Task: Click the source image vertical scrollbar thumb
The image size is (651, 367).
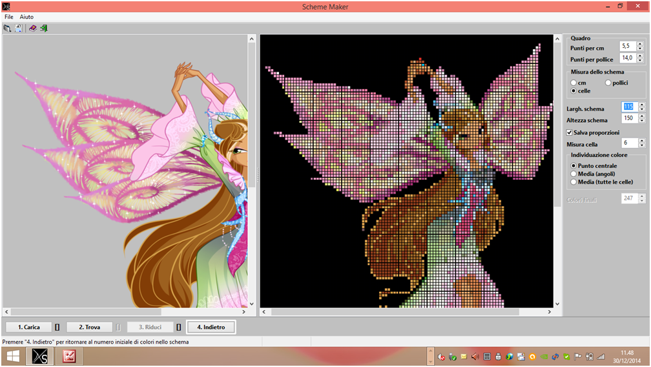Action: click(x=252, y=115)
